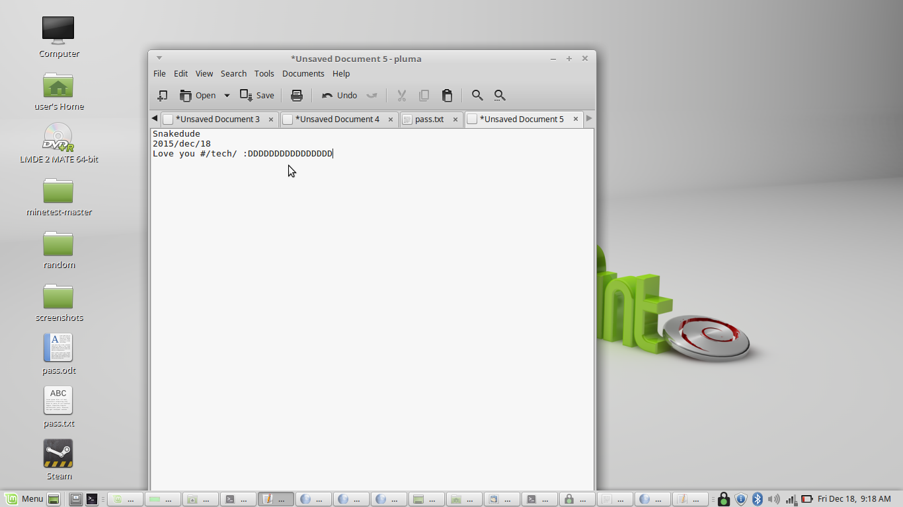Screen dimensions: 903x507
Task: Open the Search menu
Action: 233,73
